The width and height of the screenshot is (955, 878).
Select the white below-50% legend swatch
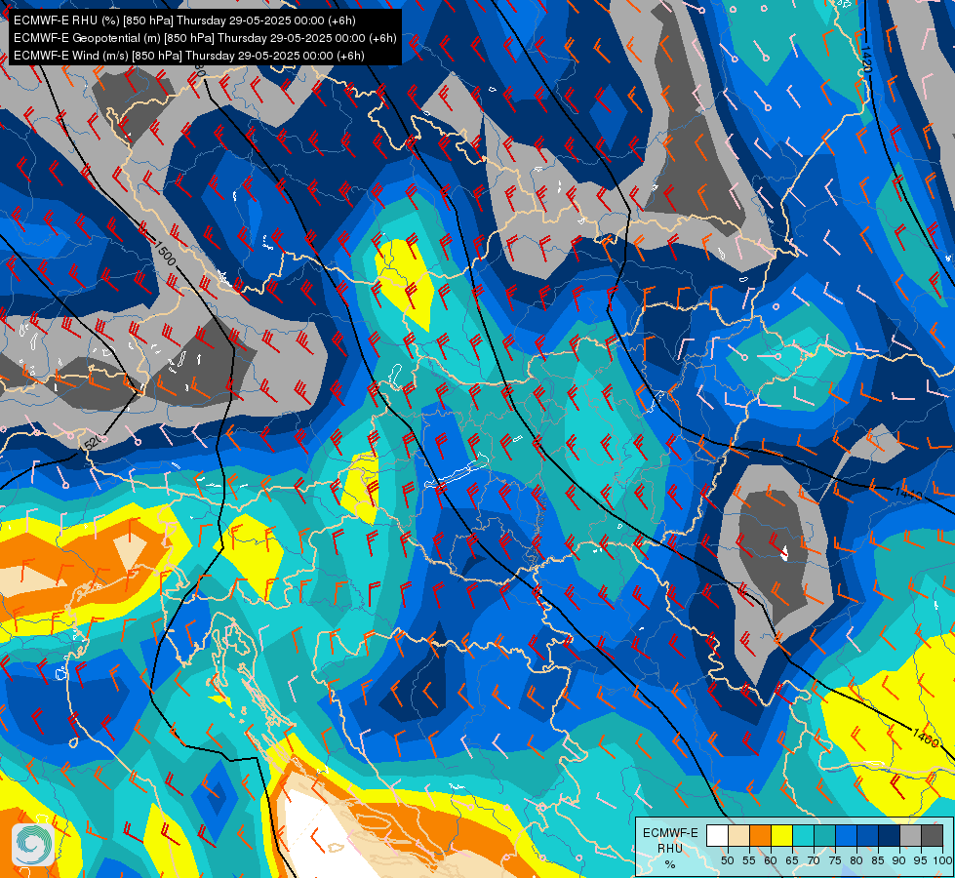pyautogui.click(x=717, y=835)
